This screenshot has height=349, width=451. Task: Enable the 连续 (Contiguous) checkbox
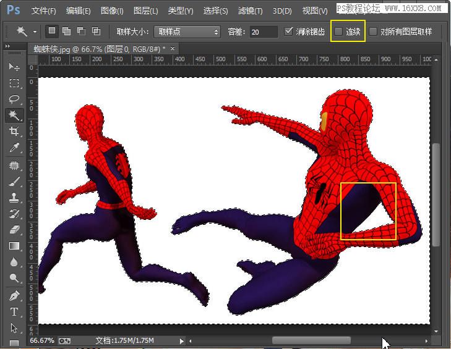click(338, 32)
